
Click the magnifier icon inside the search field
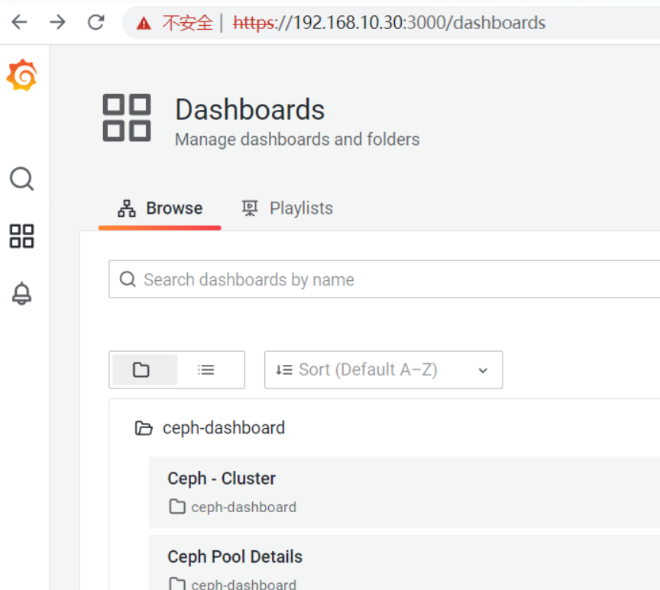[128, 279]
